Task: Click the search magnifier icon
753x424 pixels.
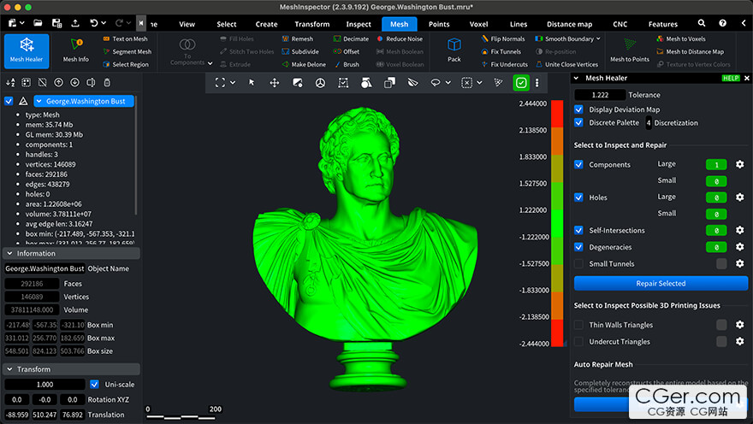Action: tap(702, 24)
